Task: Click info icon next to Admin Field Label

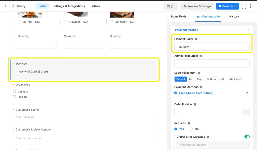Action: pyautogui.click(x=201, y=56)
